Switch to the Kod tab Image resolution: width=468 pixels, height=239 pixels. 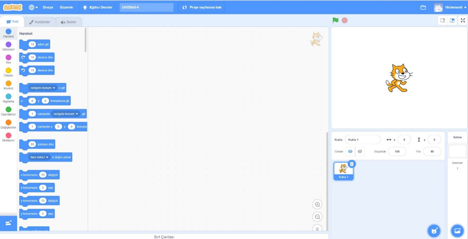point(12,22)
